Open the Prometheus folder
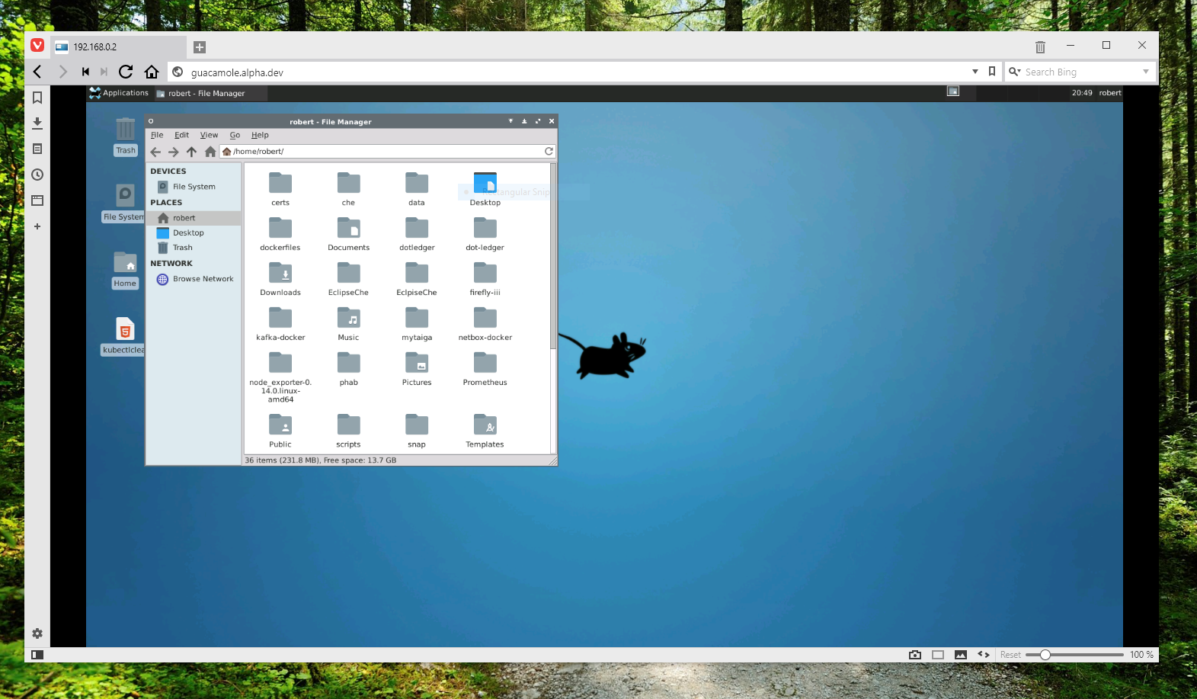 coord(485,368)
